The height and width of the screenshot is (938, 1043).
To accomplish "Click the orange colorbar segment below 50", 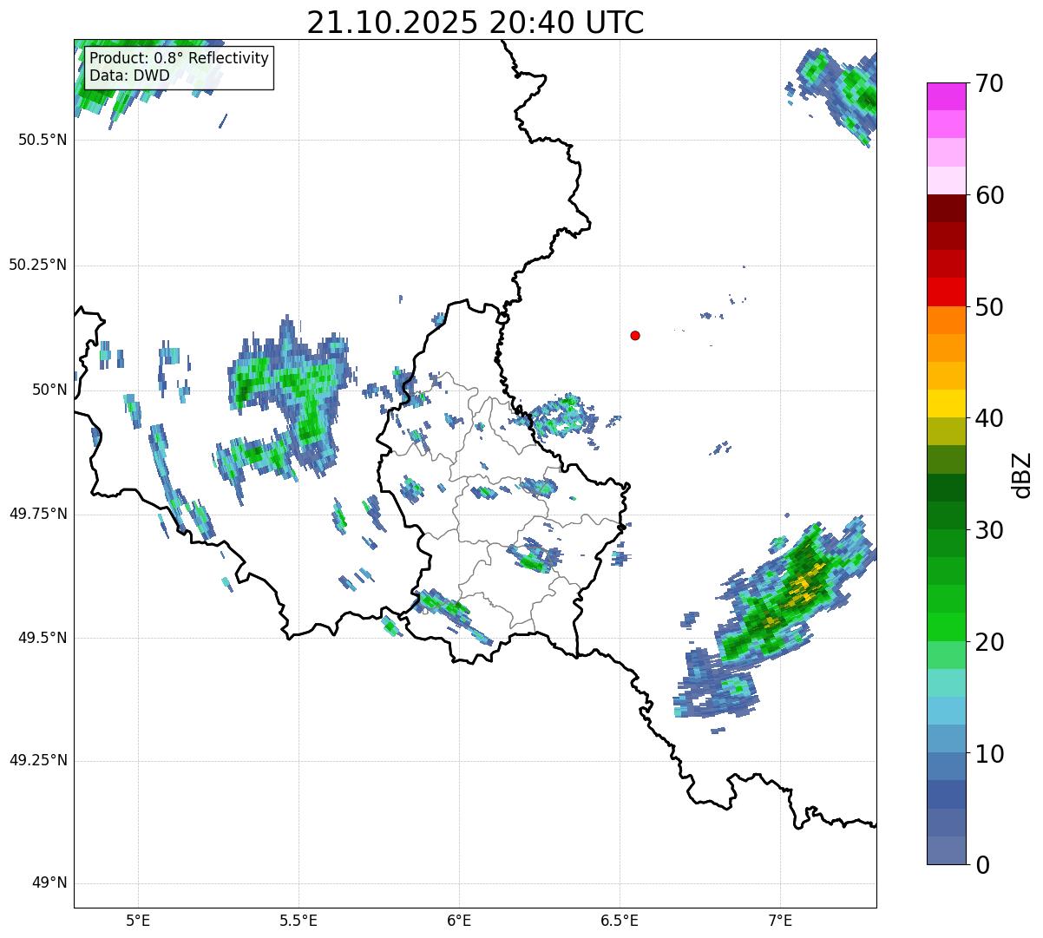I will coord(946,319).
